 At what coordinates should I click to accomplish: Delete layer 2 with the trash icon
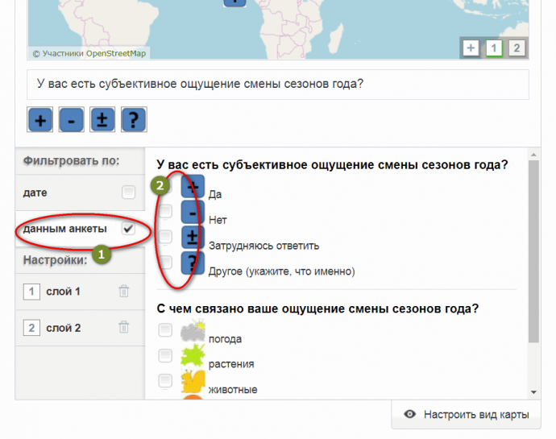click(123, 327)
